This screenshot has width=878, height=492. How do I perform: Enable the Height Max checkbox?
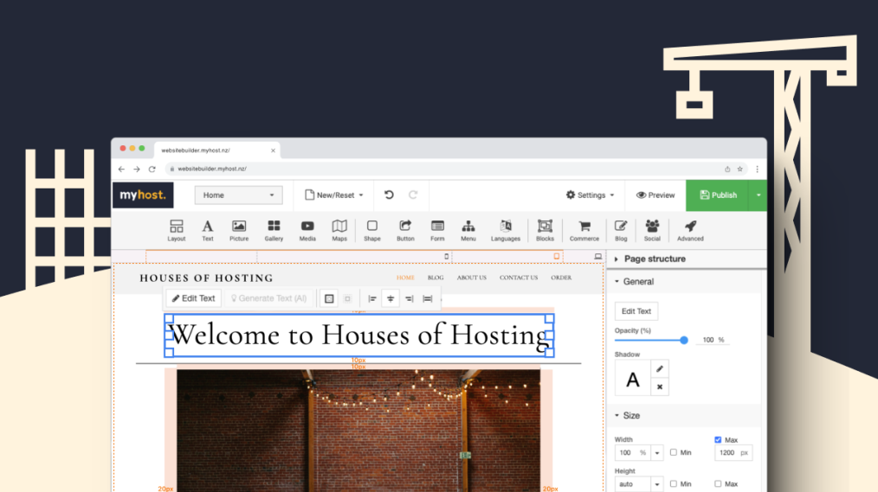[718, 483]
